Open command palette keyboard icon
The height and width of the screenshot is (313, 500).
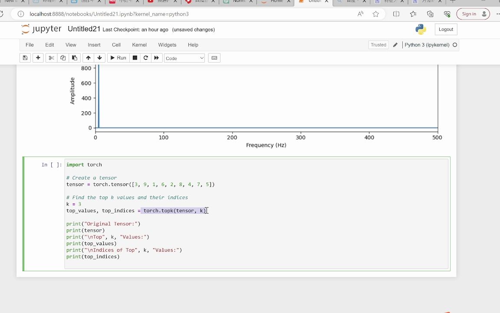[x=214, y=58]
